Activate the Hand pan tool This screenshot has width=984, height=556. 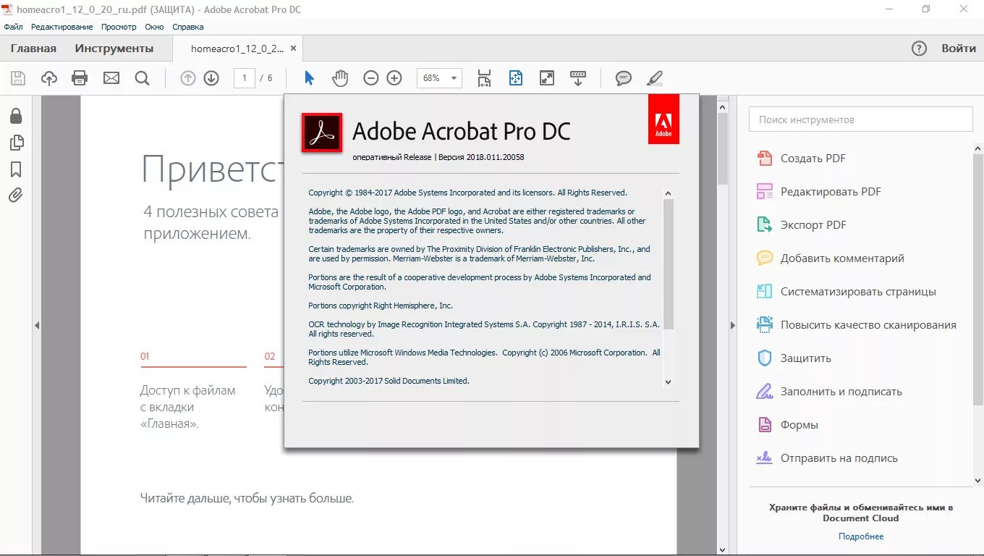click(340, 78)
